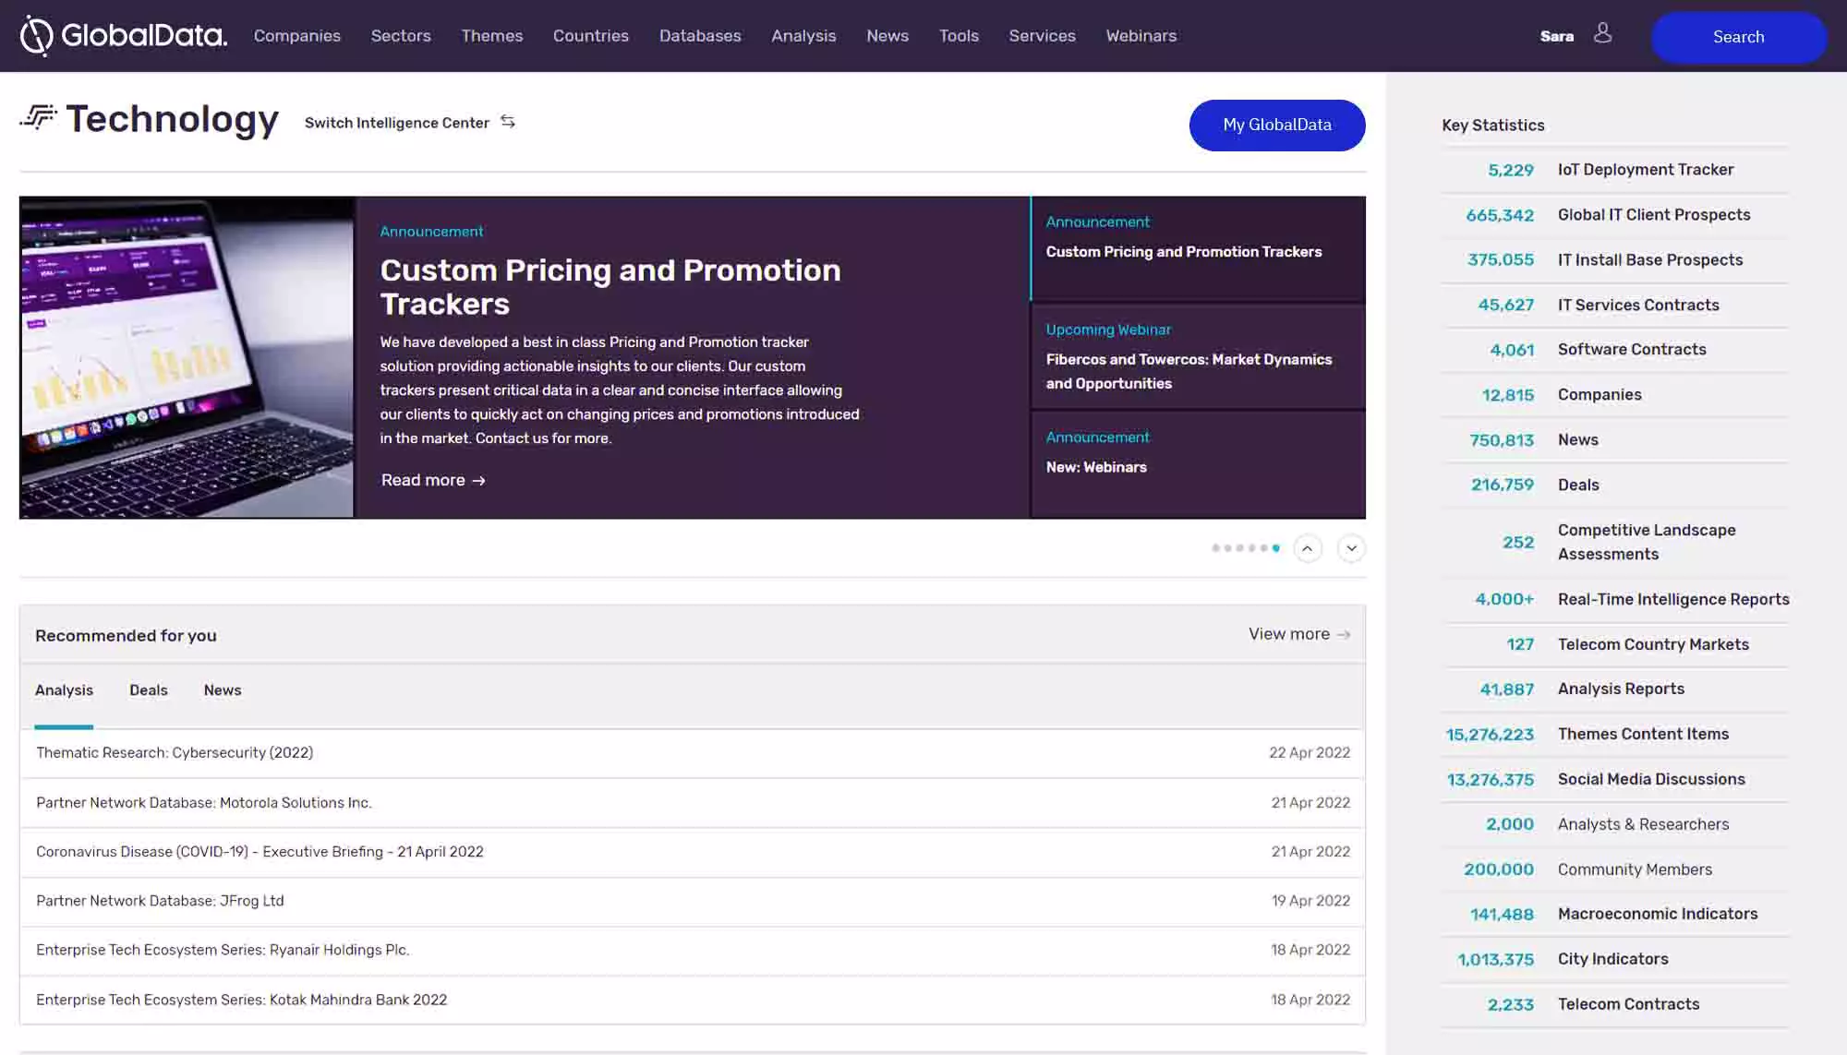1847x1055 pixels.
Task: Open the user profile icon
Action: (1602, 34)
